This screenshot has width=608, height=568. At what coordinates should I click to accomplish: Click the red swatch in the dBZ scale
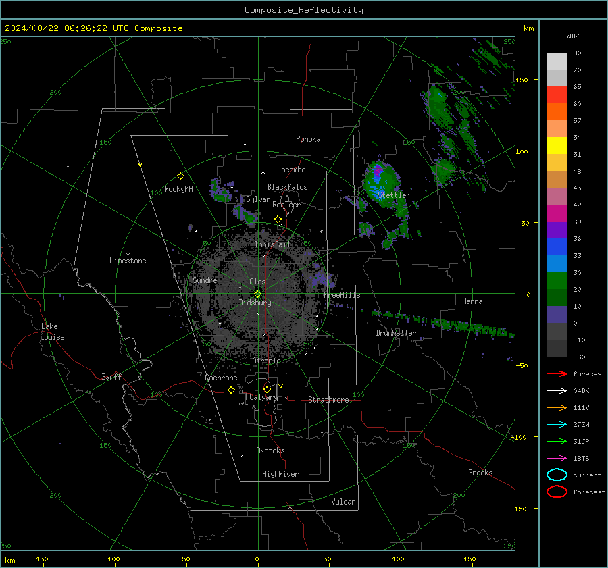[557, 95]
